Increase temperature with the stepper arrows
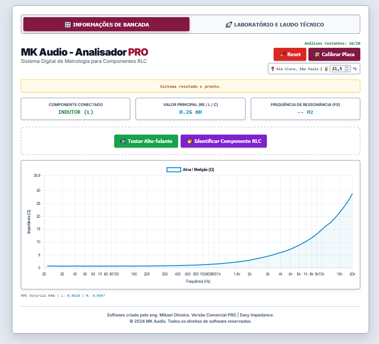This screenshot has height=344, width=379. tap(347, 67)
